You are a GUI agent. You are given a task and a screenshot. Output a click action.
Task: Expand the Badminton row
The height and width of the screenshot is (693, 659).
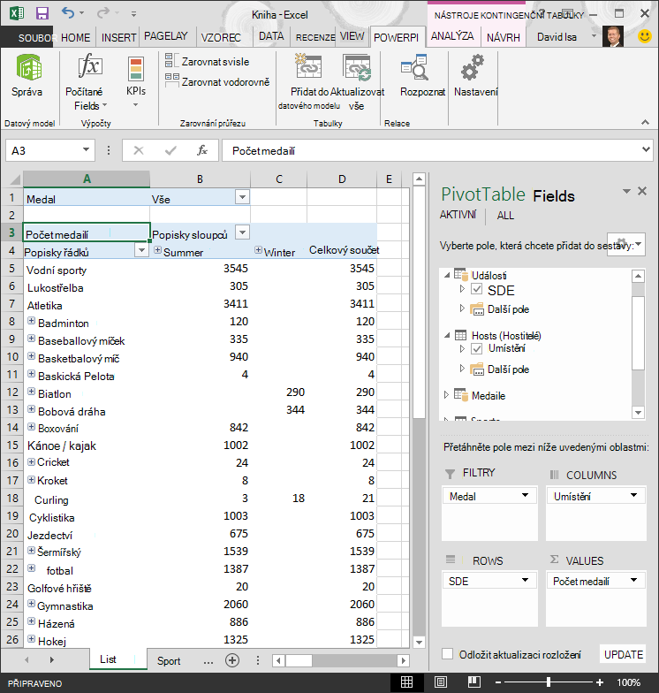(32, 320)
